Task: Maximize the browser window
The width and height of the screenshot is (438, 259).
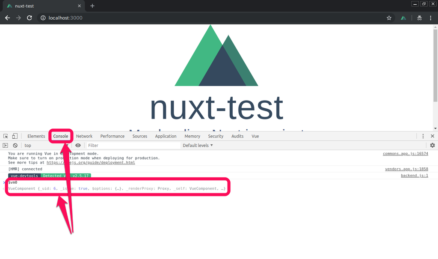Action: (x=424, y=4)
